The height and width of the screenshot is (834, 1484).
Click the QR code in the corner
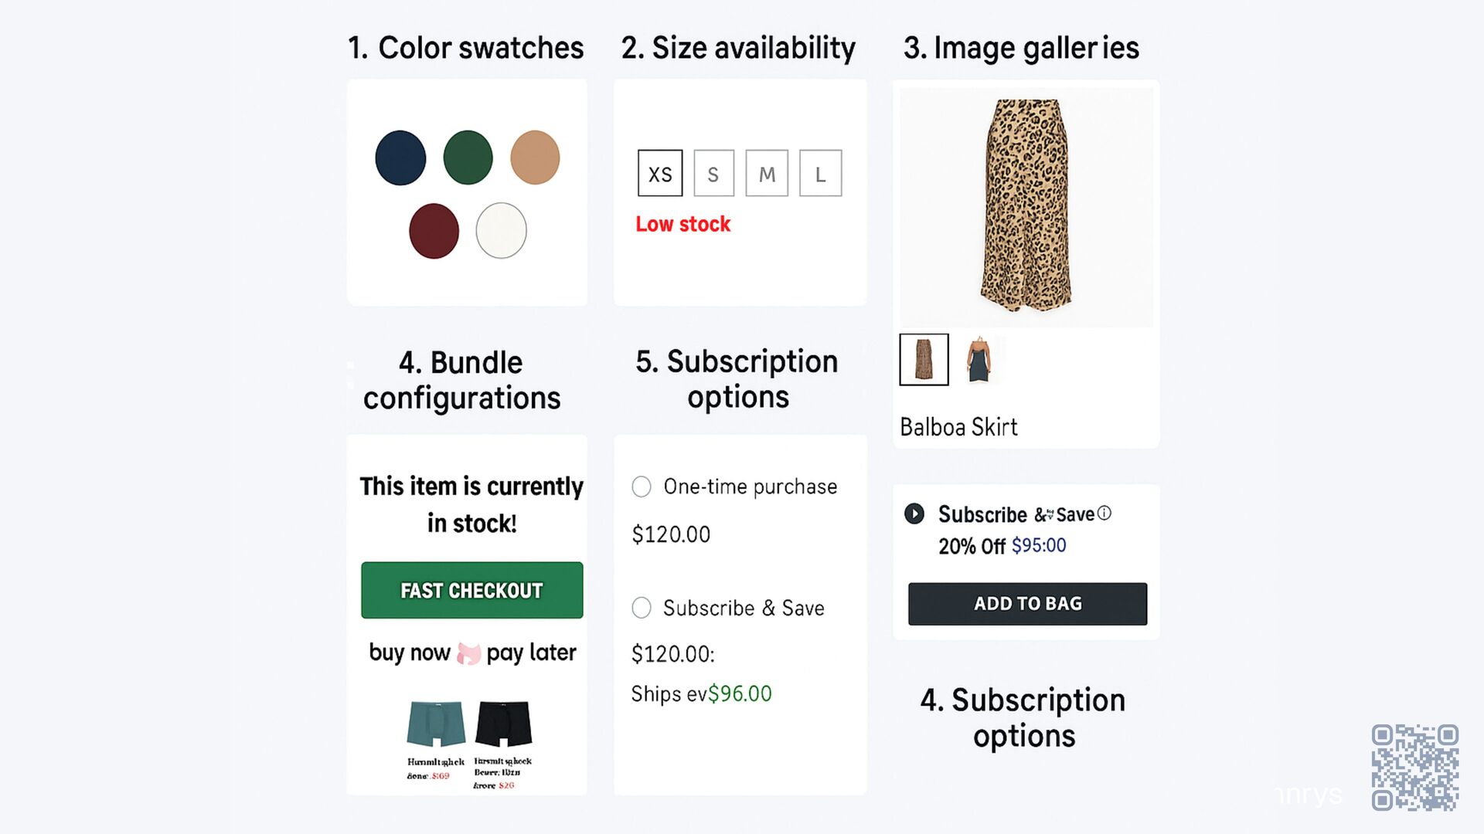pyautogui.click(x=1414, y=768)
